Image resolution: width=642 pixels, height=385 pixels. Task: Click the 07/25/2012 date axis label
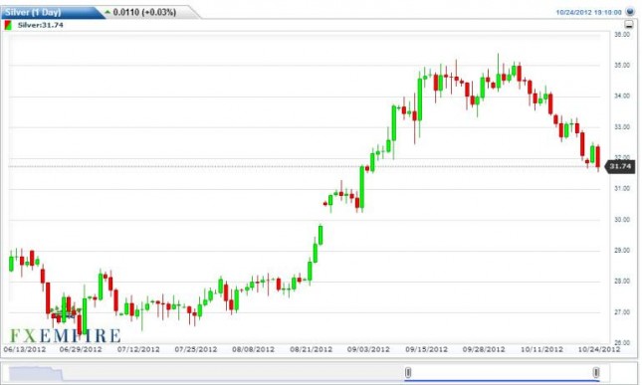[x=196, y=349]
